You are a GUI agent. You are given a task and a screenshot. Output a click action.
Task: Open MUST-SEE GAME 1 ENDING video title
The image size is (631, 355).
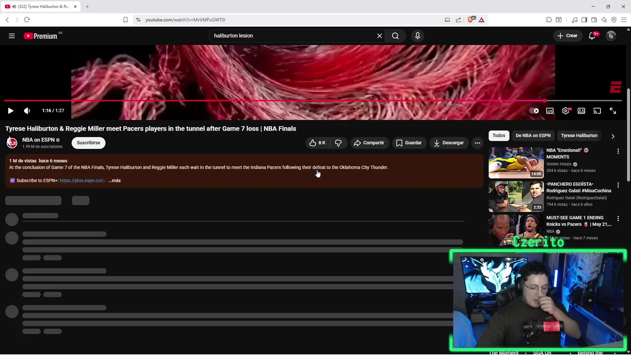(579, 221)
